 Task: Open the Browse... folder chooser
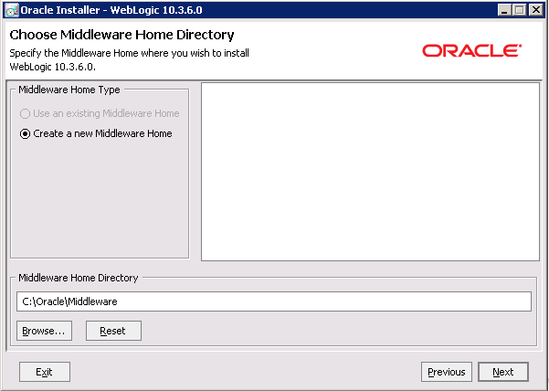(x=44, y=331)
